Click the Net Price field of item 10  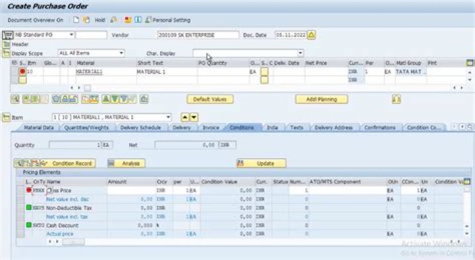click(x=327, y=72)
